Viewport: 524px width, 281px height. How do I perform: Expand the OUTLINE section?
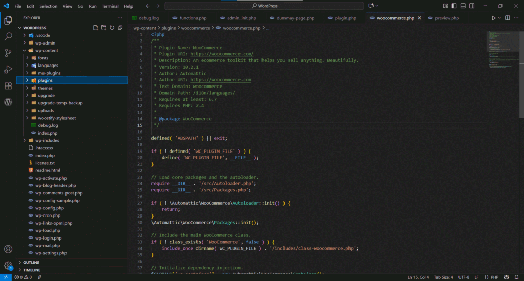[x=31, y=263]
